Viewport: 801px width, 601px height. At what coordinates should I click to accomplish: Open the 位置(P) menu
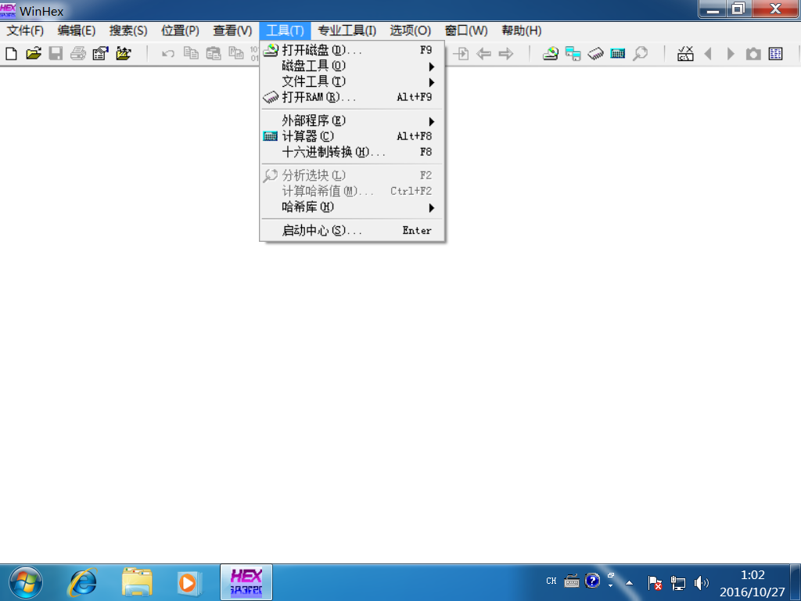pyautogui.click(x=180, y=31)
